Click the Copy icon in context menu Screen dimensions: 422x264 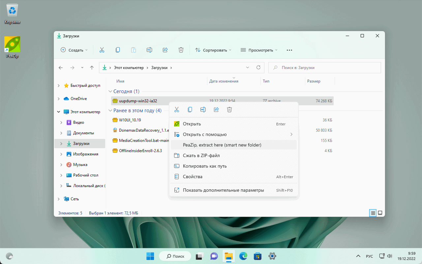point(190,110)
